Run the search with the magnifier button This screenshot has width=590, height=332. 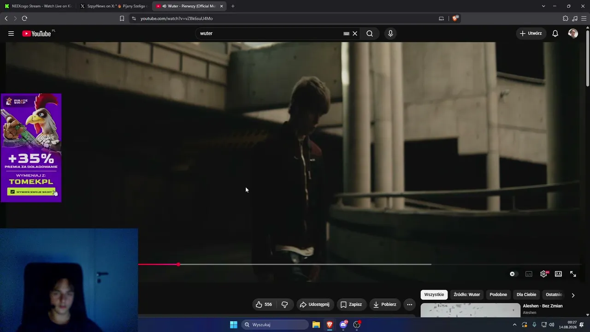(370, 33)
